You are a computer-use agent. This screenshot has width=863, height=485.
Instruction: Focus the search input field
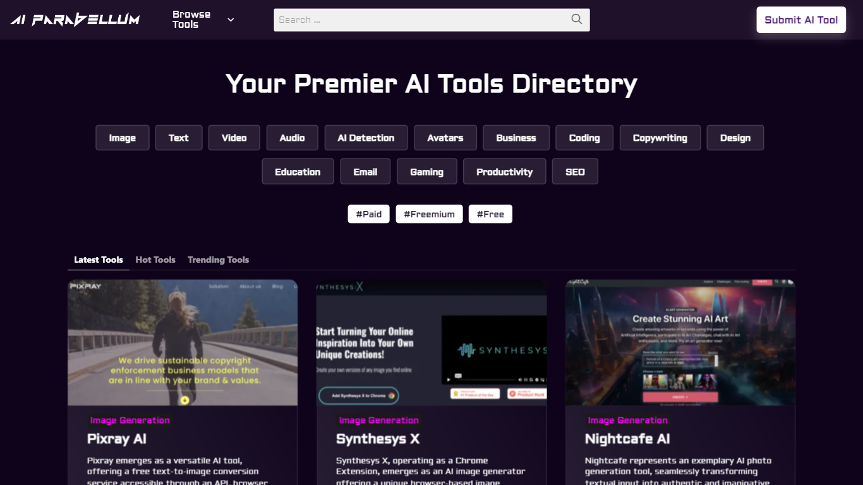[420, 20]
